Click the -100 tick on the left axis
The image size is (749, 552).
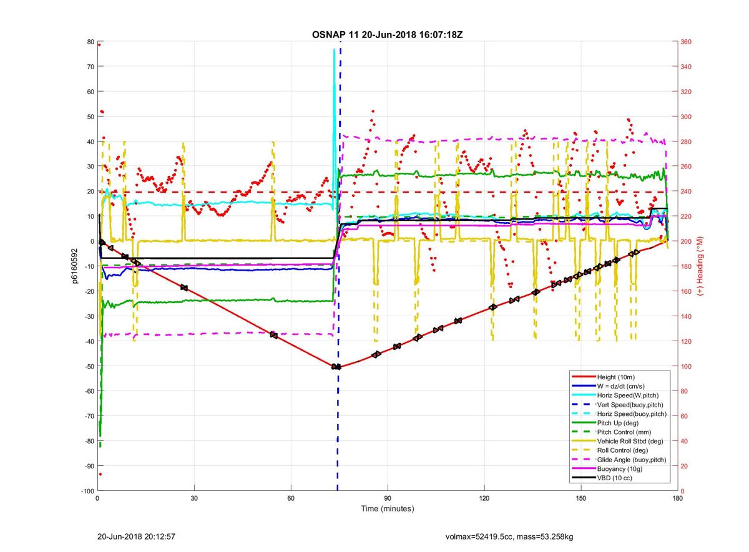tap(87, 491)
